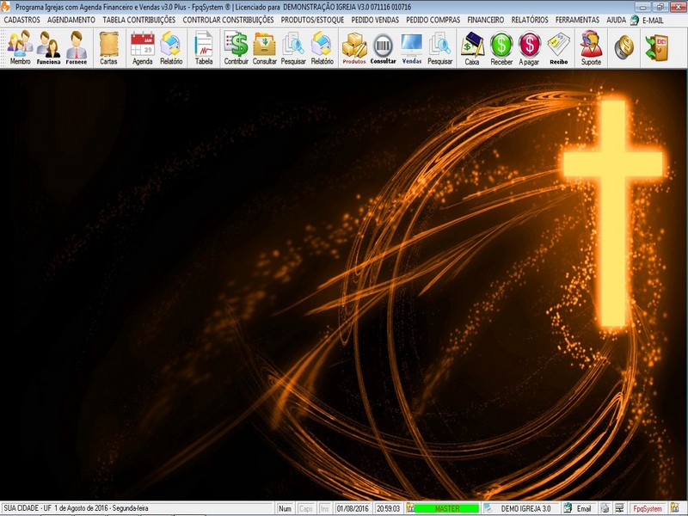Click the Consultar barcode icon
Screen dimensions: 688x516
pos(383,48)
